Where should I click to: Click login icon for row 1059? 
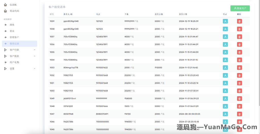[x=225, y=21]
